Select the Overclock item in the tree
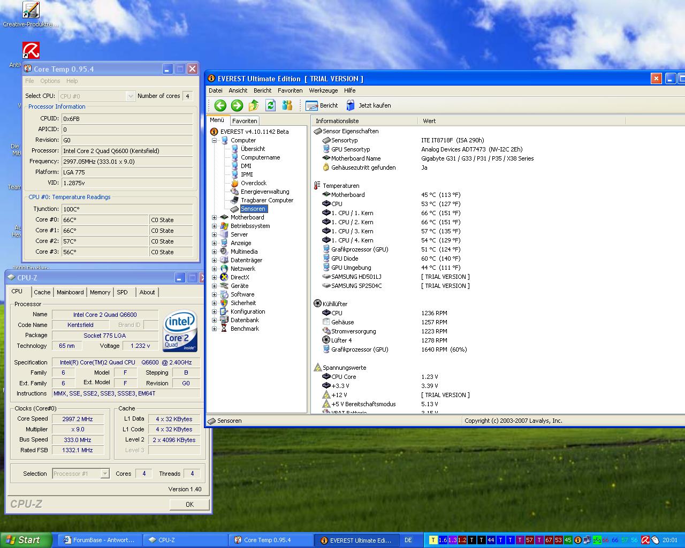Screen dimensions: 685x548 (x=253, y=183)
